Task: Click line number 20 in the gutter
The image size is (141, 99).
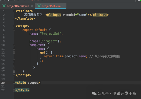Action: point(3,83)
